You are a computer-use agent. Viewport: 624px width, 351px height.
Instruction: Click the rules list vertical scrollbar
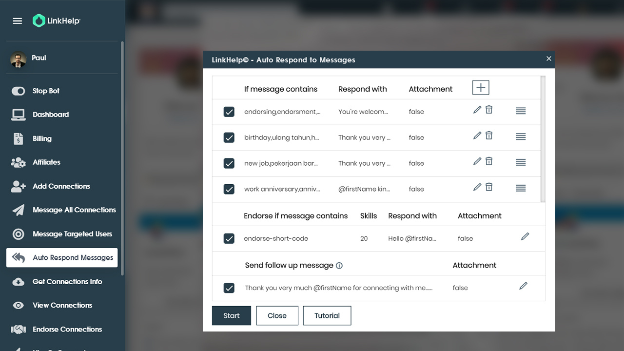(543, 139)
